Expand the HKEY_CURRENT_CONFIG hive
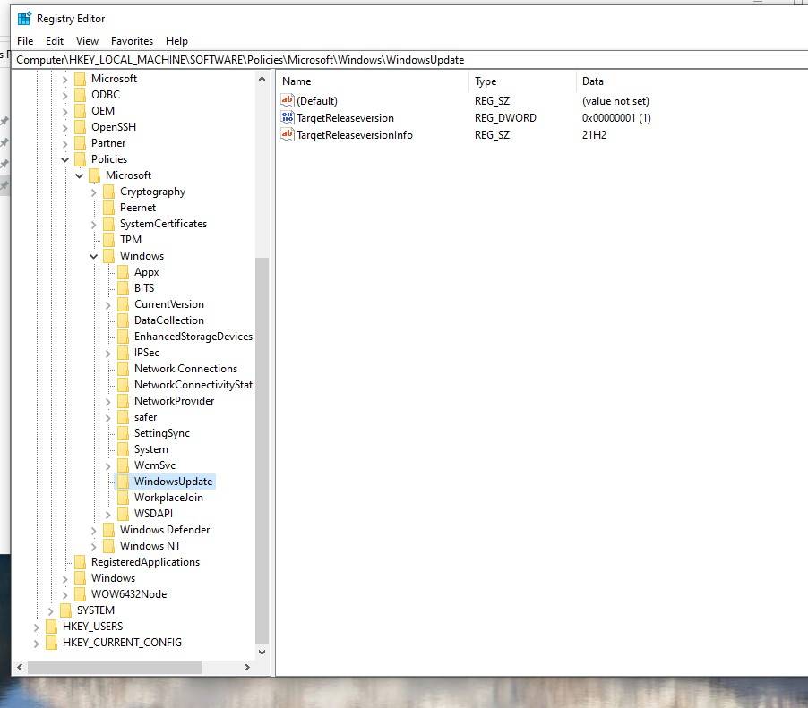Viewport: 808px width, 708px height. [x=36, y=644]
